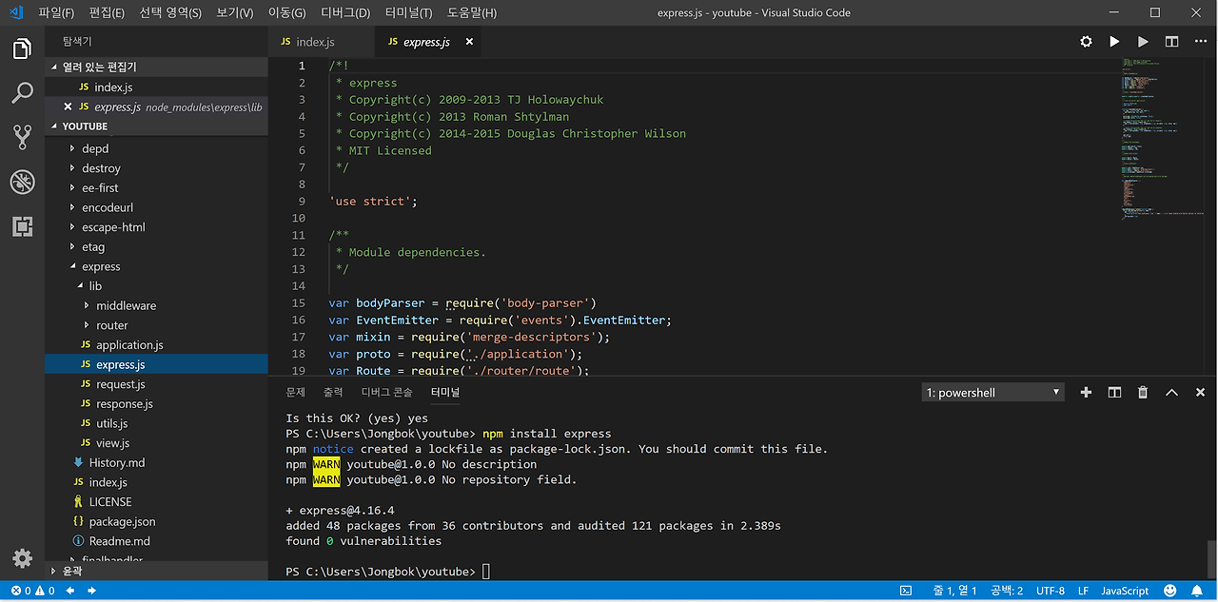The width and height of the screenshot is (1218, 602).
Task: Add a new terminal with plus icon
Action: pos(1086,392)
